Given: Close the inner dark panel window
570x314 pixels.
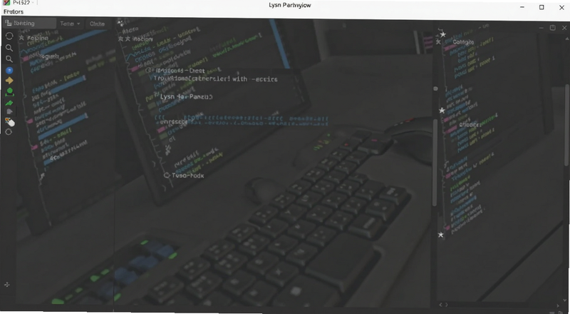Looking at the screenshot, I should coord(564,28).
